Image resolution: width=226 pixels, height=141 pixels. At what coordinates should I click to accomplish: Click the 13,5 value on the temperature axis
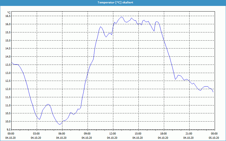(x=8, y=65)
